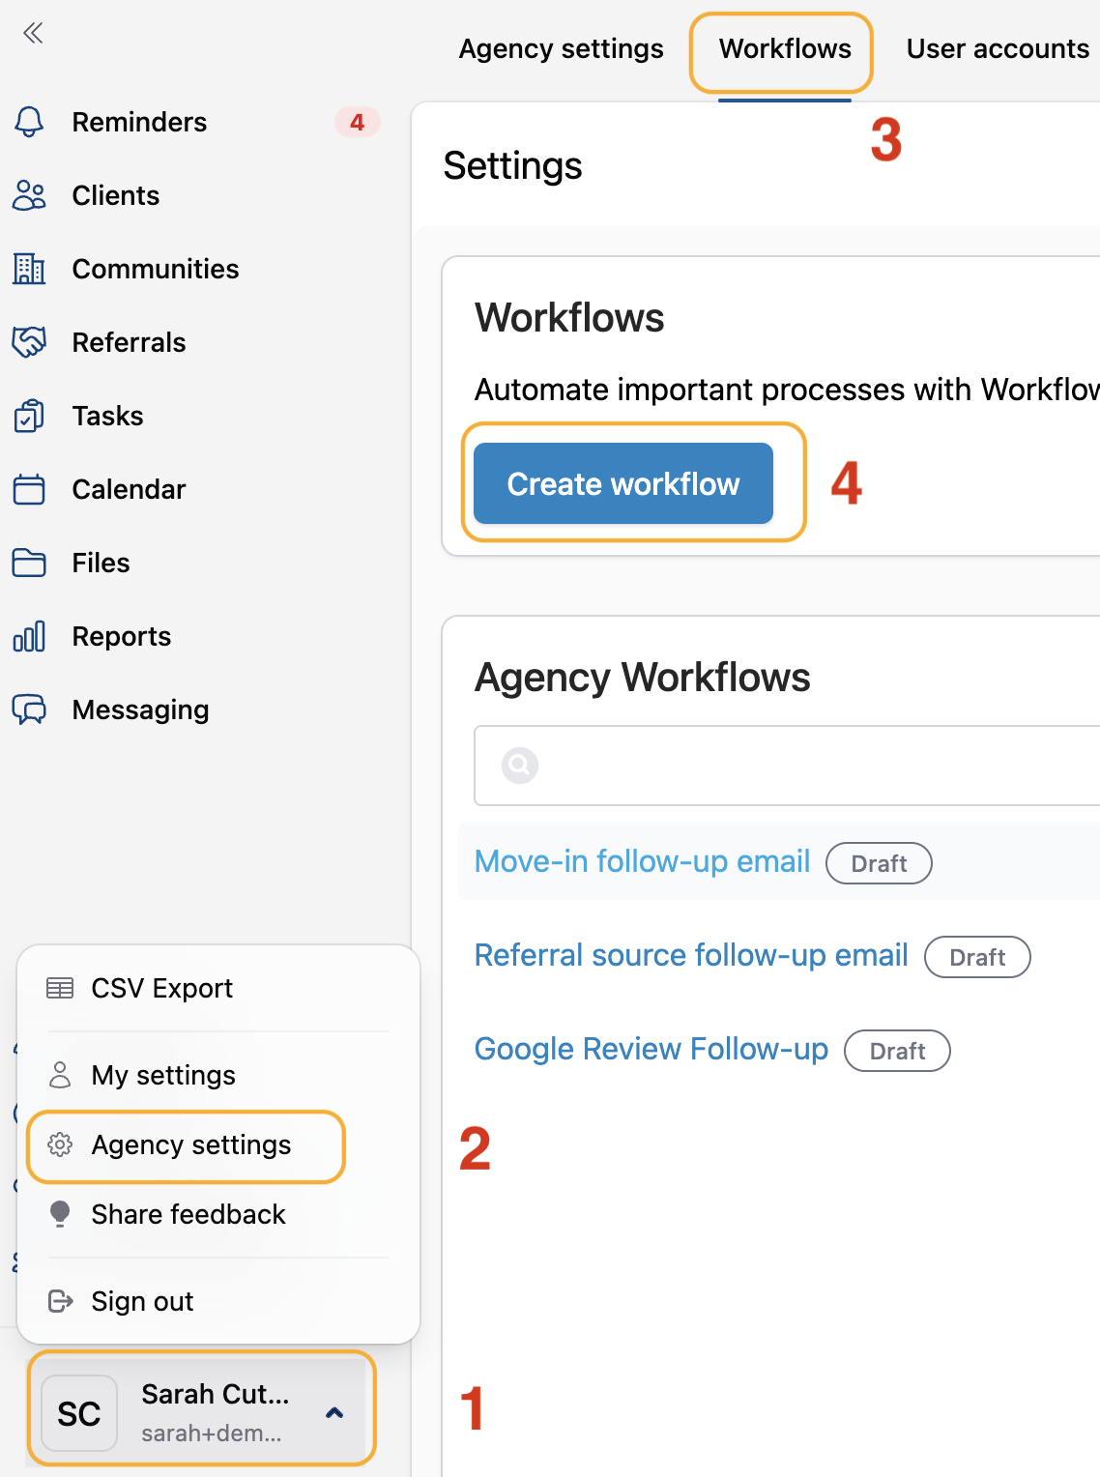The image size is (1100, 1477).
Task: Click the search magnifier icon
Action: [x=520, y=766]
